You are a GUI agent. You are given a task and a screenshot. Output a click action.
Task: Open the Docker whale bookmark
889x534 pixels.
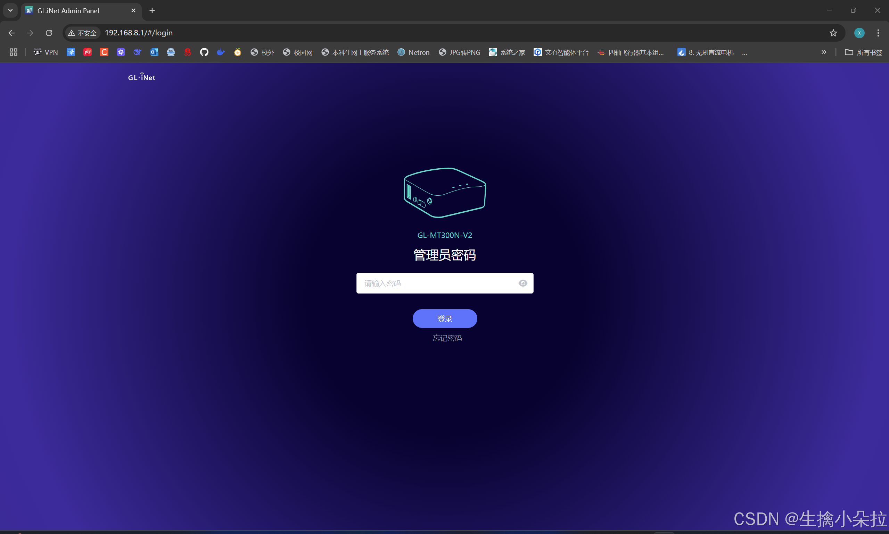pos(221,52)
